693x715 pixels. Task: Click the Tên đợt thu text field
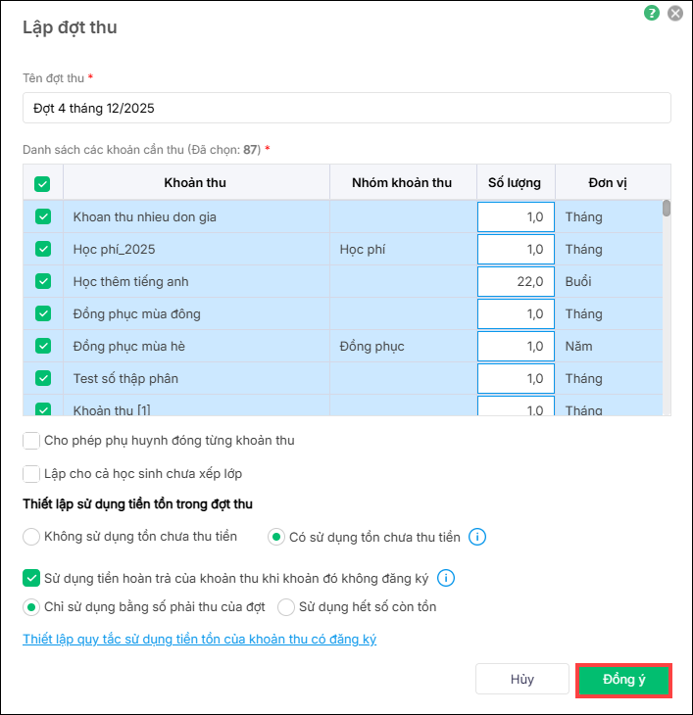pyautogui.click(x=346, y=108)
